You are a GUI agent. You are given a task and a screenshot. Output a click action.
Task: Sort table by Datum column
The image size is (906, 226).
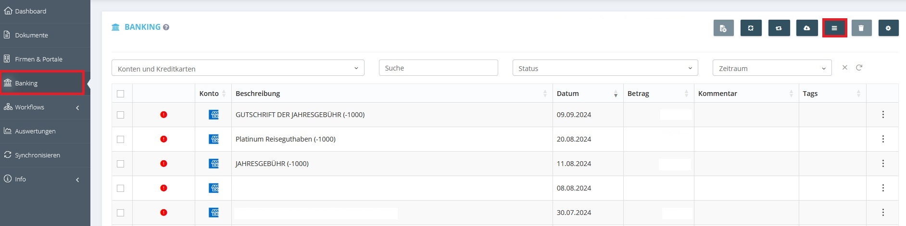(588, 94)
